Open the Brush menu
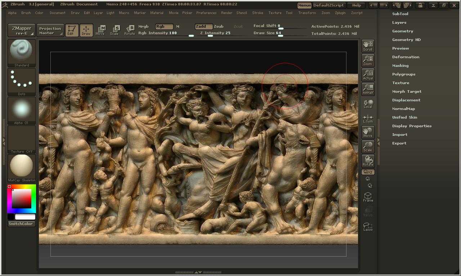This screenshot has width=461, height=276. pyautogui.click(x=26, y=13)
